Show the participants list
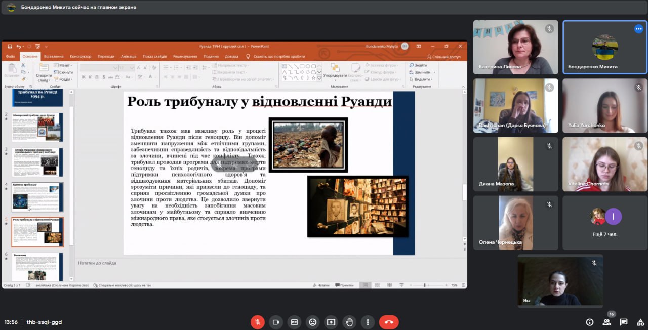The width and height of the screenshot is (648, 330). [x=606, y=322]
